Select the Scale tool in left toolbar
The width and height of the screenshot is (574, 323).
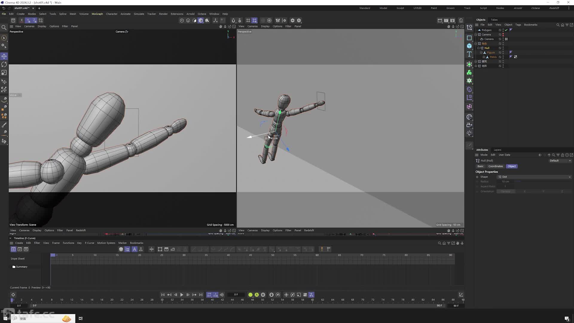point(4,73)
